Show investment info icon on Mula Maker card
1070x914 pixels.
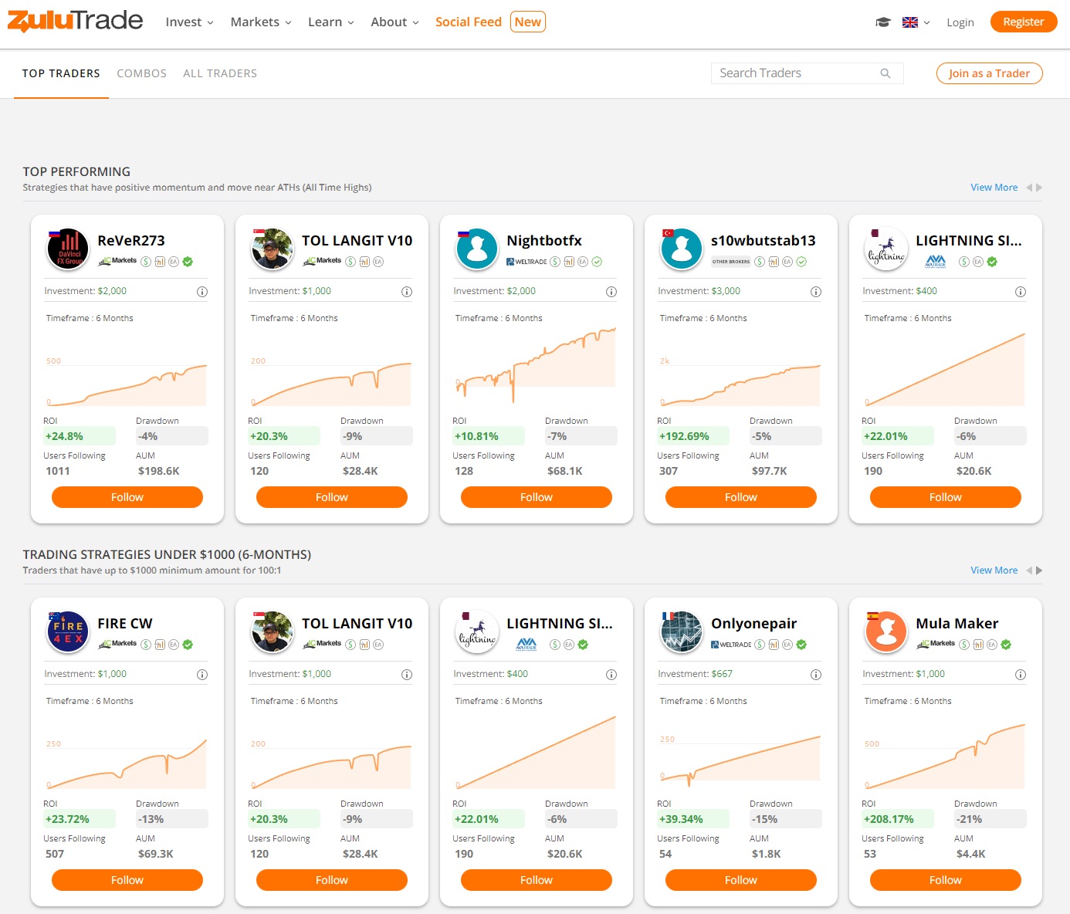pyautogui.click(x=1021, y=675)
